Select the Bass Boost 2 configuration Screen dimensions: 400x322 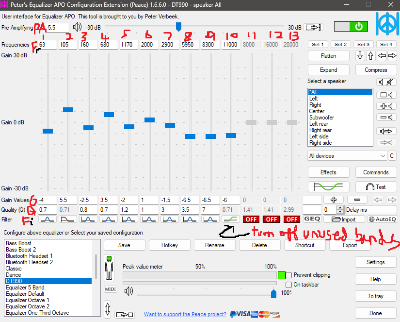[48, 250]
